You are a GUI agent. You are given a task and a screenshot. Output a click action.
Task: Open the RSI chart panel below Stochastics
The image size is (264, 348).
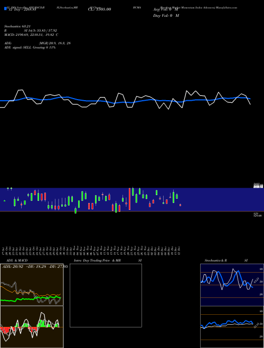pos(232,327)
